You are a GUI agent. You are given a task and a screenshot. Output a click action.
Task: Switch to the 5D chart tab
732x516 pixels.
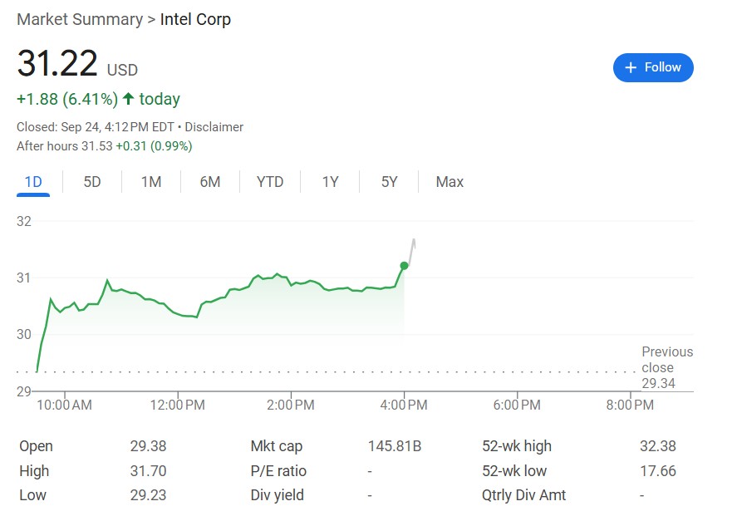coord(92,182)
